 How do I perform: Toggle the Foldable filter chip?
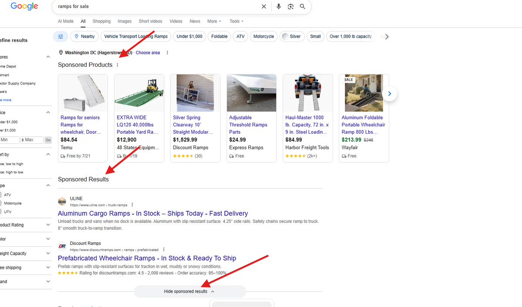click(219, 36)
